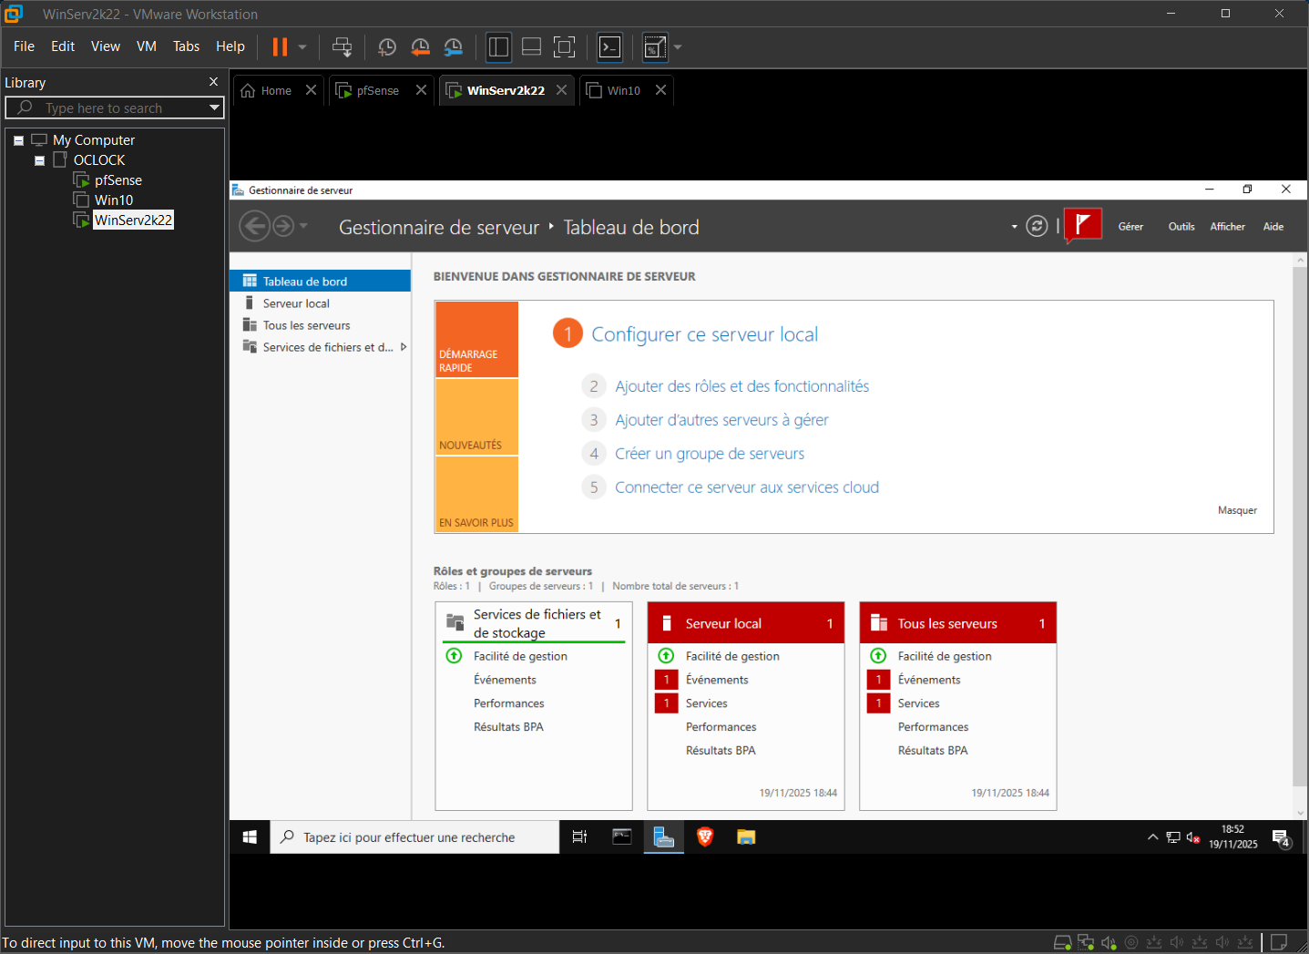Open the VM menu in the menu bar
The width and height of the screenshot is (1309, 954).
click(x=146, y=46)
